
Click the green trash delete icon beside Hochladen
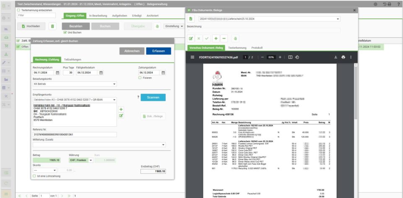point(52,26)
